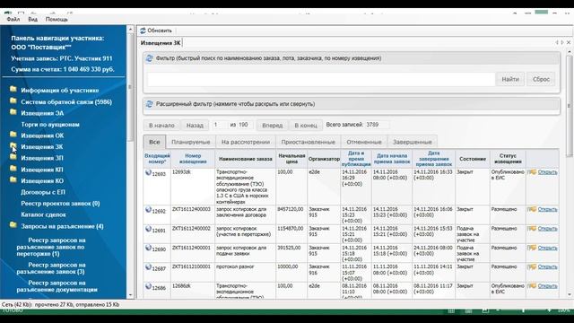The height and width of the screenshot is (323, 574).
Task: Sort by Дата начала приема заявок header
Action: pyautogui.click(x=392, y=159)
